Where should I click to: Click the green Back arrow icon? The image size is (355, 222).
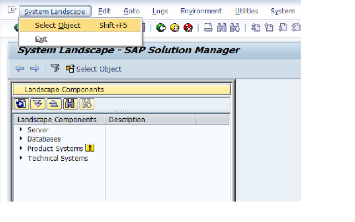coord(161,28)
